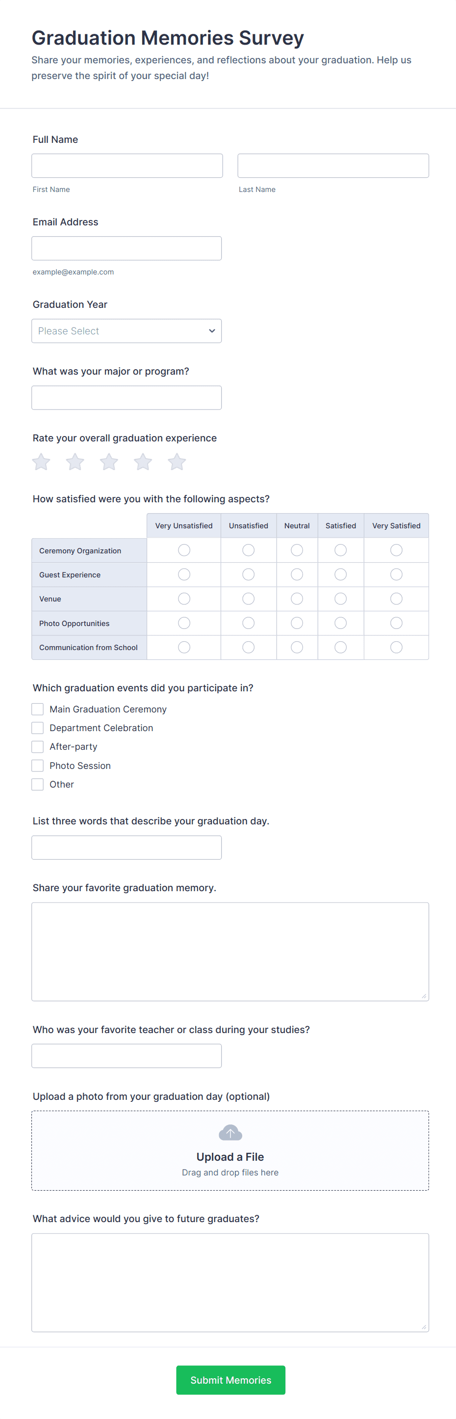This screenshot has height=1419, width=456.
Task: Rate three stars for graduation experience
Action: [109, 462]
